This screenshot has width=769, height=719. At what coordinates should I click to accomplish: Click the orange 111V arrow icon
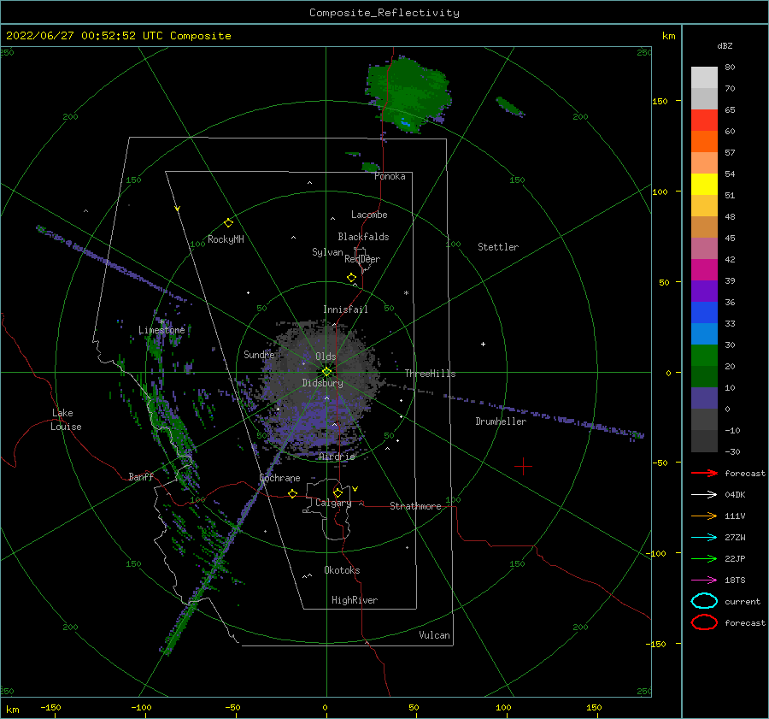704,516
